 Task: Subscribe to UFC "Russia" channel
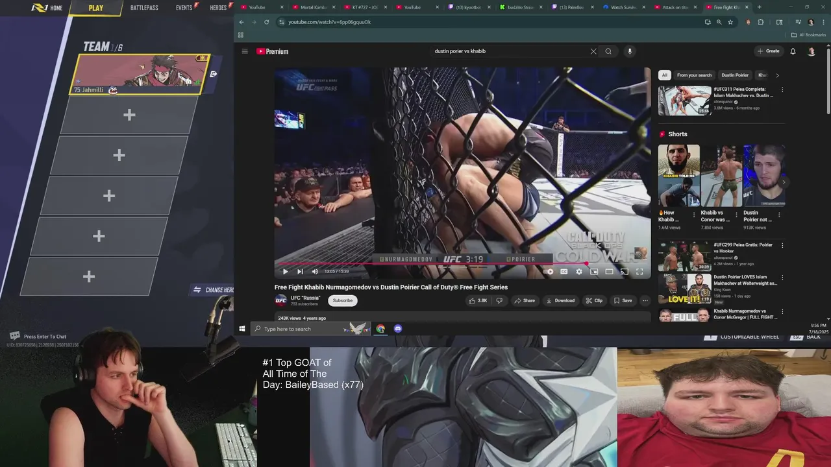(343, 300)
